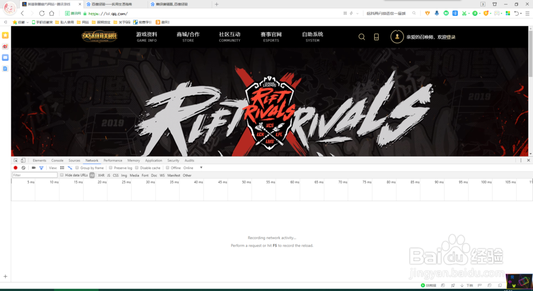Tick the Offline checkbox
This screenshot has height=291, width=533.
tap(167, 167)
